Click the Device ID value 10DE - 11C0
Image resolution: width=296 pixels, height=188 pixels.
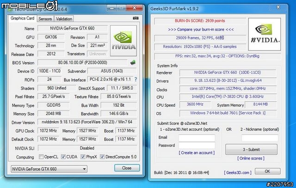(49, 71)
